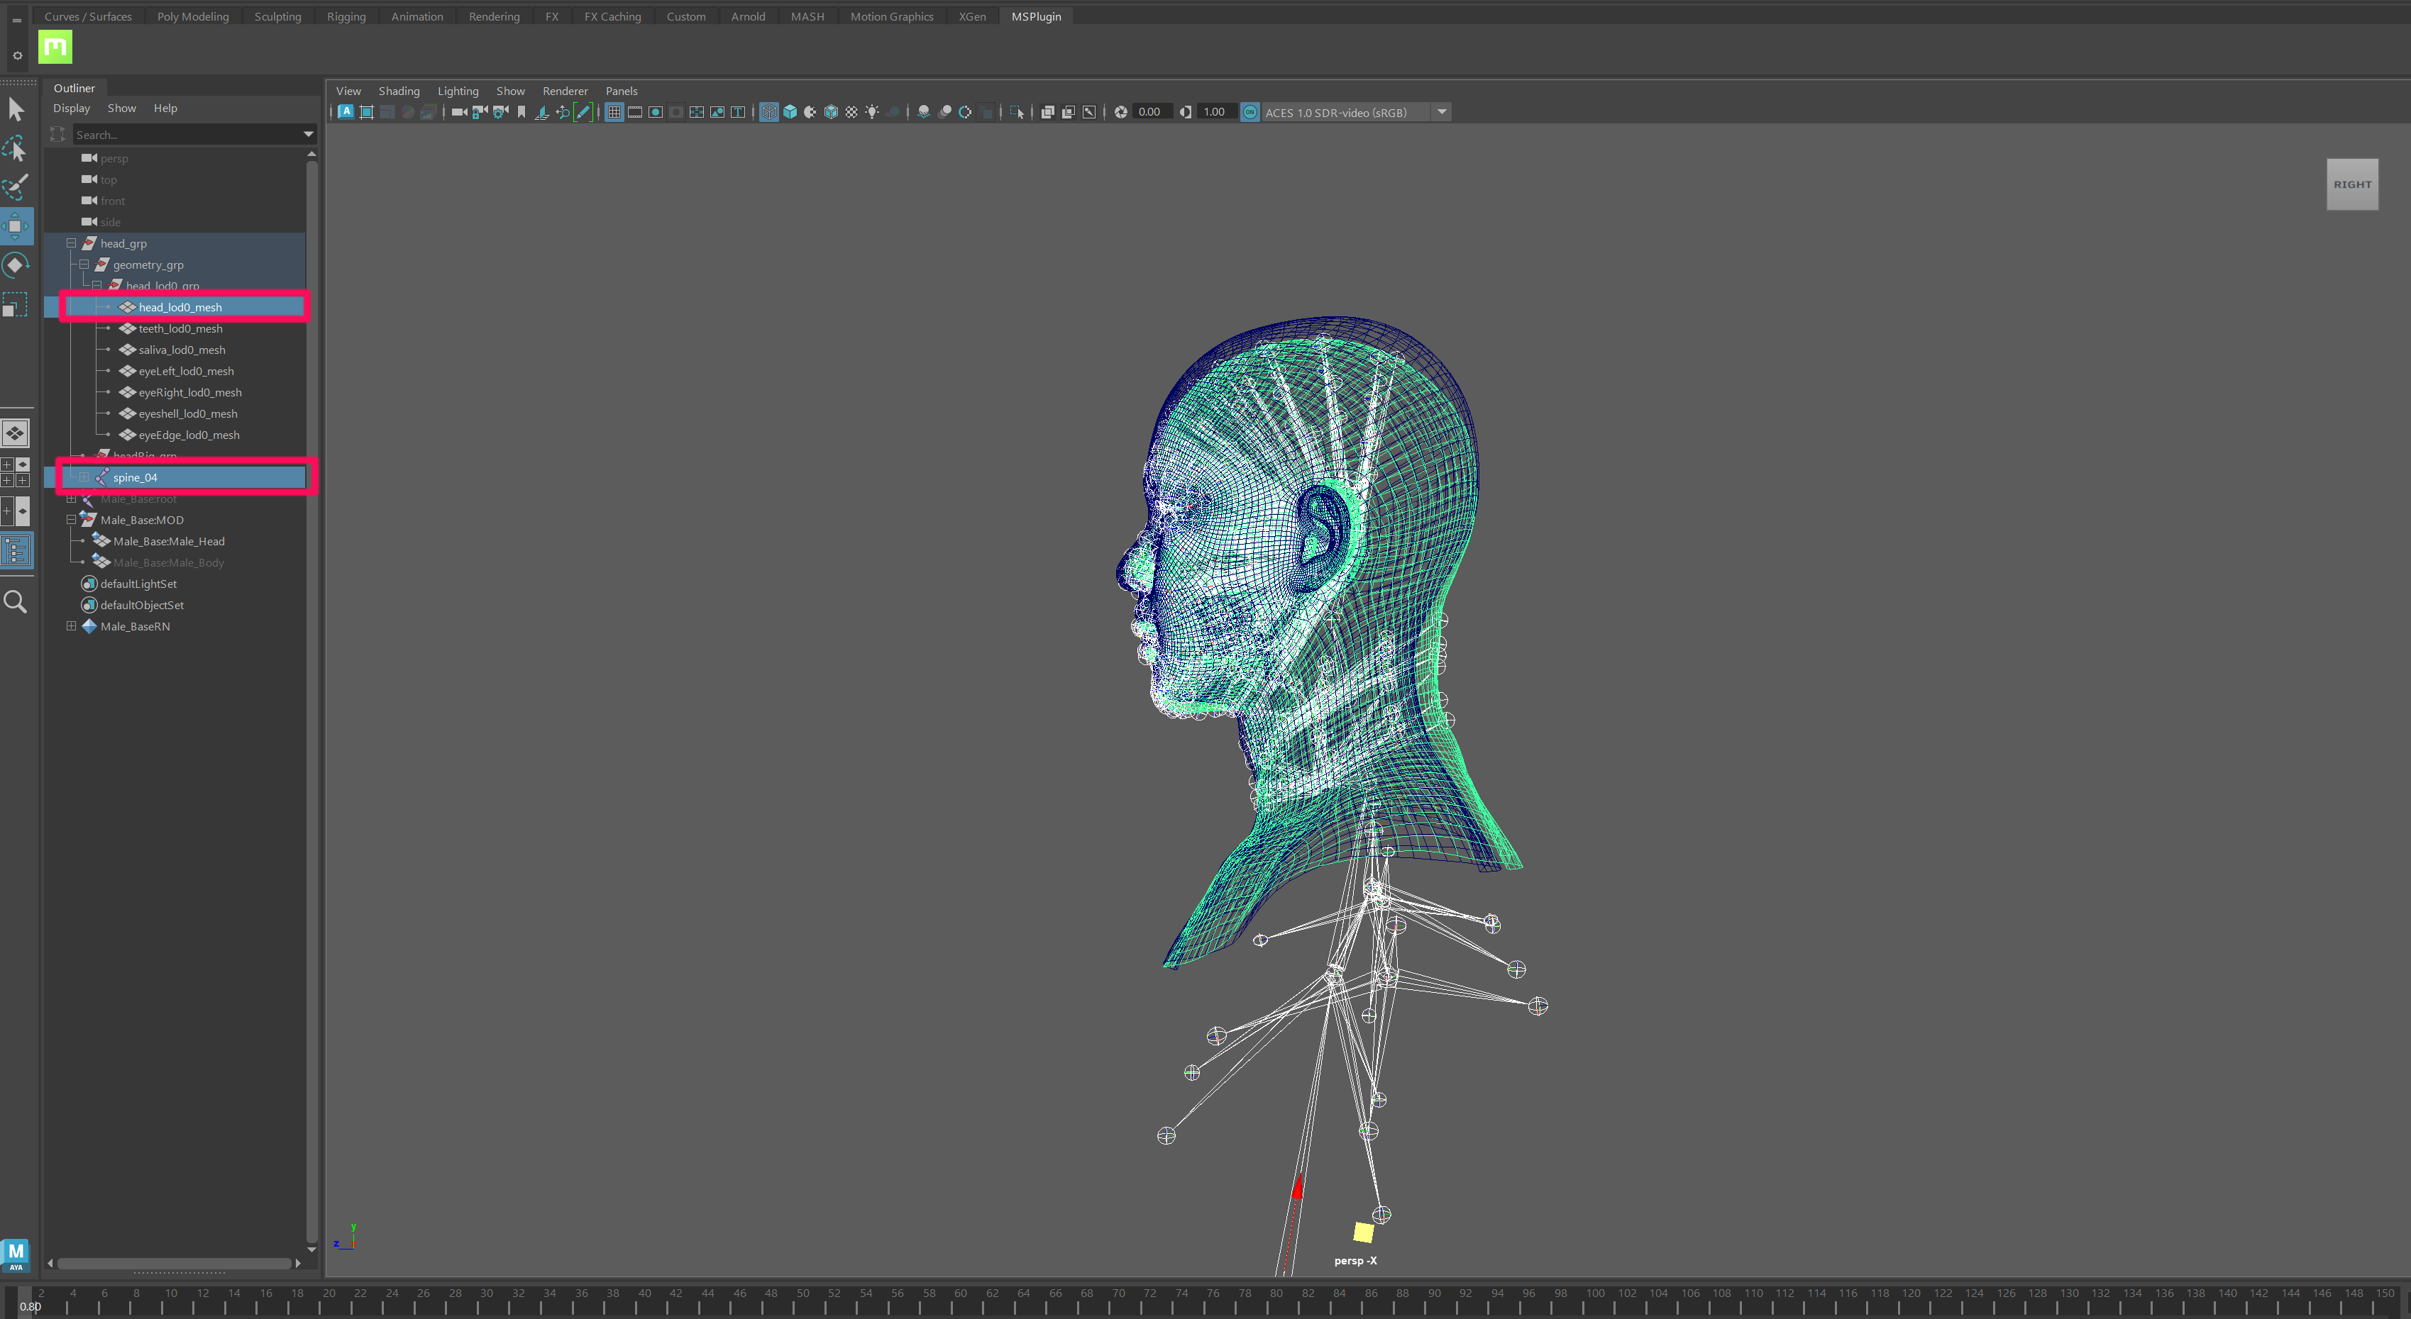Click the exposure control button in the viewport bar
Viewport: 2411px width, 1319px height.
tap(1120, 111)
